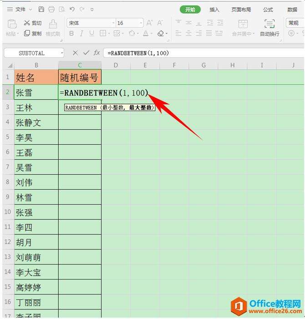Click the justify alignment icon
The height and width of the screenshot is (319, 305).
209,33
